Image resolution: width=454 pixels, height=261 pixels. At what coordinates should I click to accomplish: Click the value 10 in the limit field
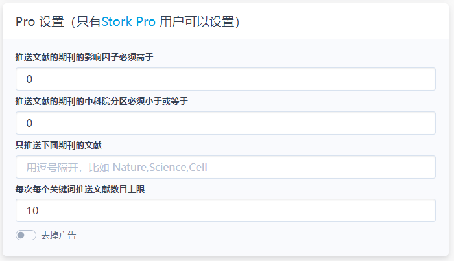(32, 211)
